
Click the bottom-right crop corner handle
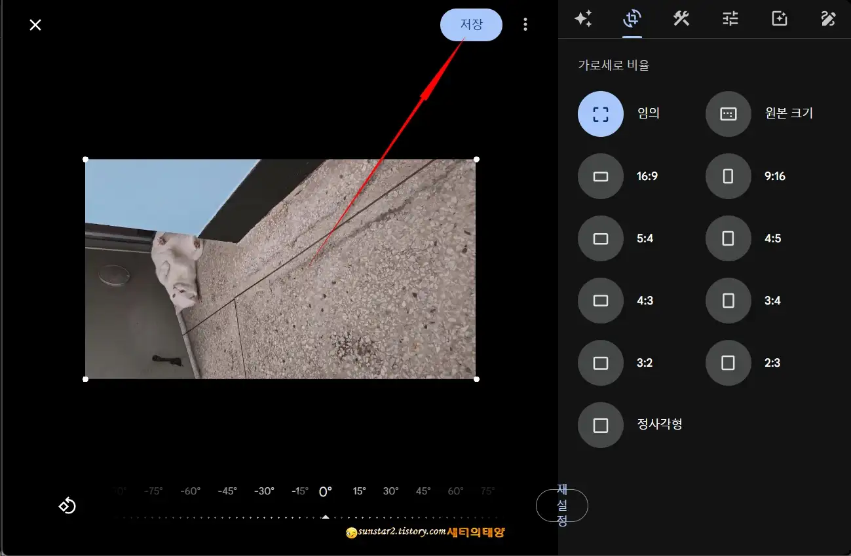click(x=476, y=379)
